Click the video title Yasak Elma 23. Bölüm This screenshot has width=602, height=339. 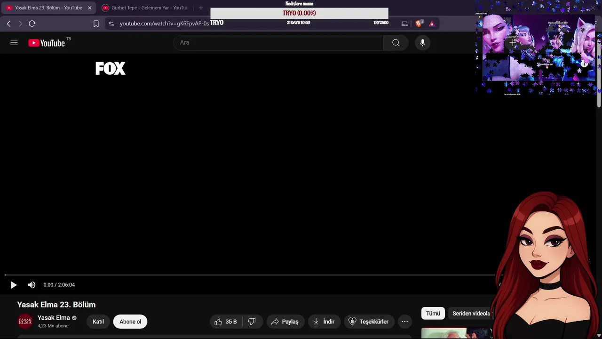coord(56,305)
